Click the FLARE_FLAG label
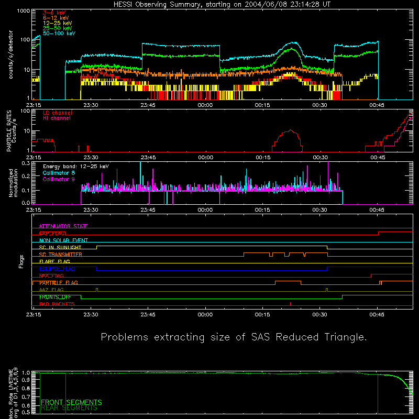Viewport: 419px width, 419px height. pyautogui.click(x=54, y=261)
